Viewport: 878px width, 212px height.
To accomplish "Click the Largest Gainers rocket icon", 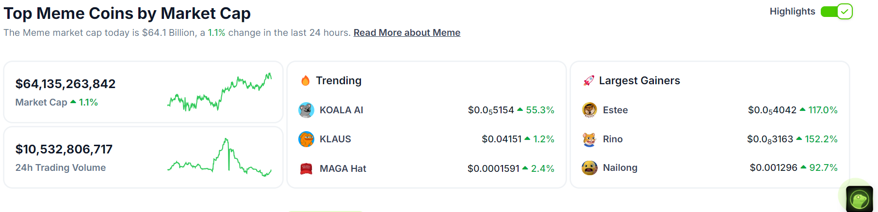I will coord(588,81).
